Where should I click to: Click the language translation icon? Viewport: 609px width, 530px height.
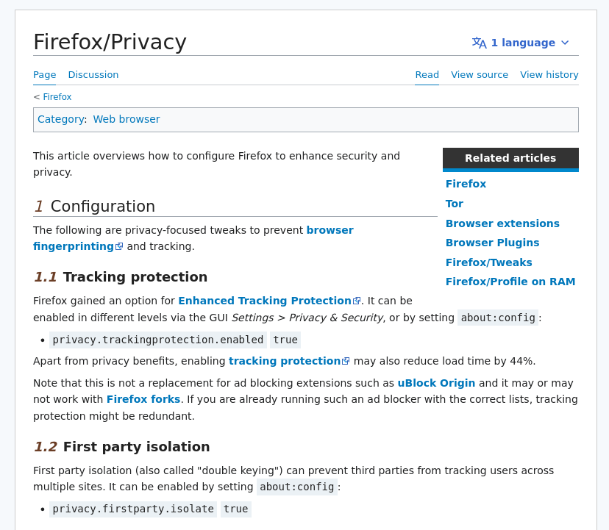[x=479, y=43]
